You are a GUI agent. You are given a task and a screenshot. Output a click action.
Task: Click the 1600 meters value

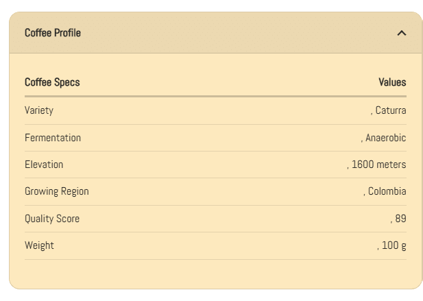[378, 165]
